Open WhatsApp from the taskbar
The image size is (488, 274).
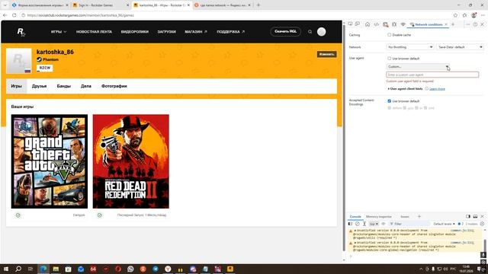(130, 269)
